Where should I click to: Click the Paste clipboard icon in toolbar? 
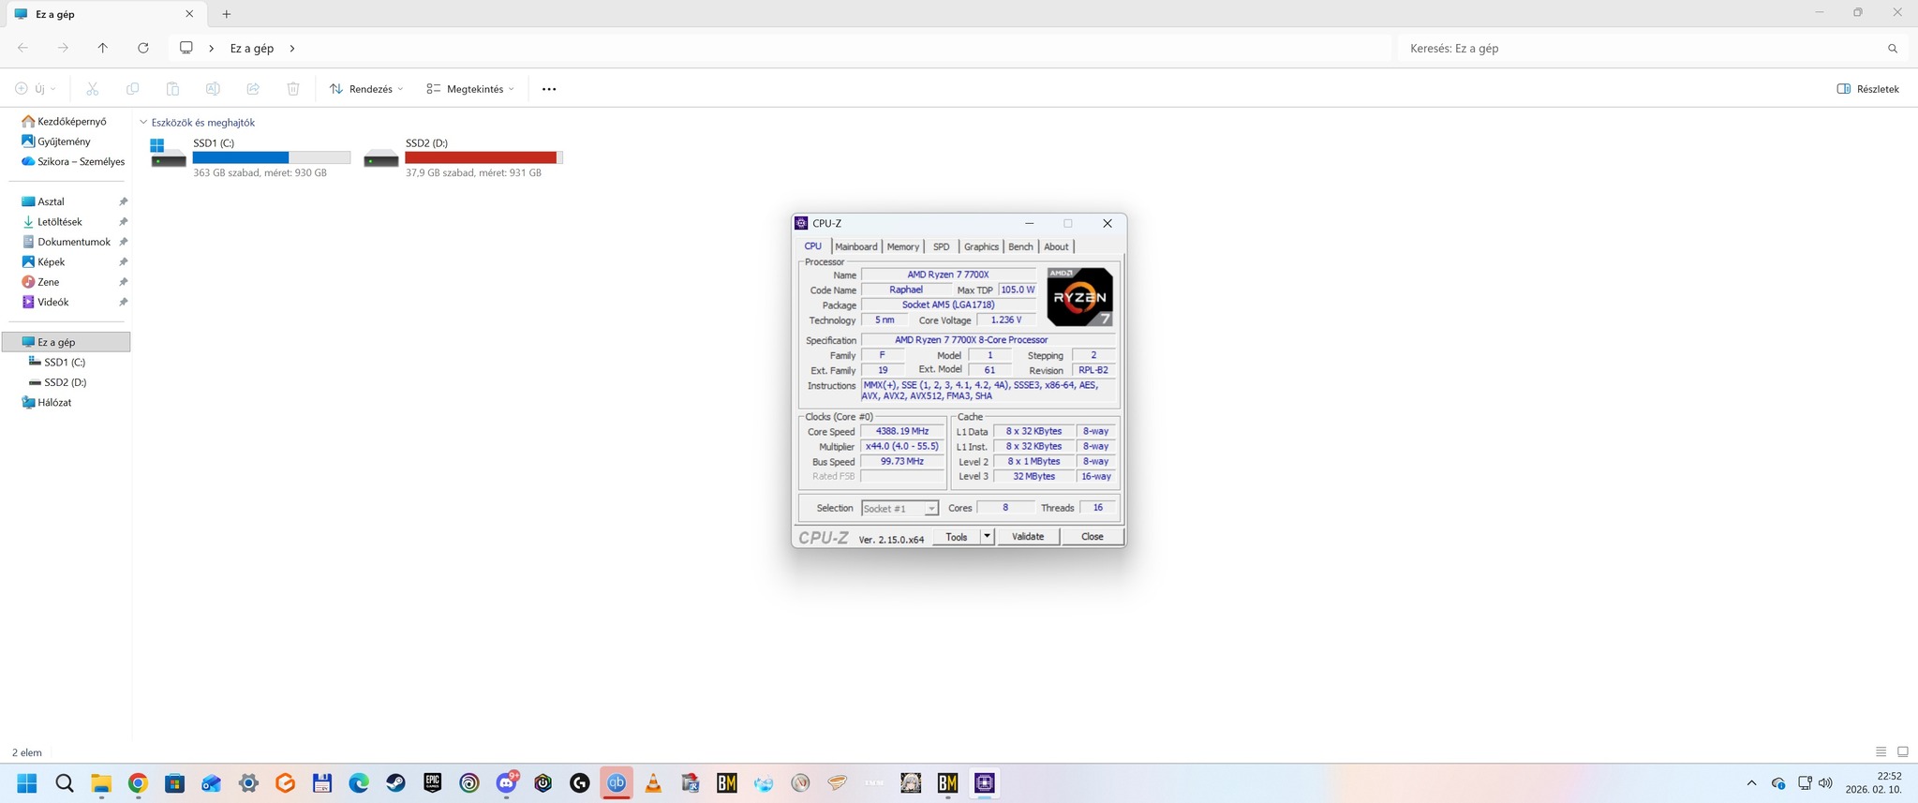point(172,89)
